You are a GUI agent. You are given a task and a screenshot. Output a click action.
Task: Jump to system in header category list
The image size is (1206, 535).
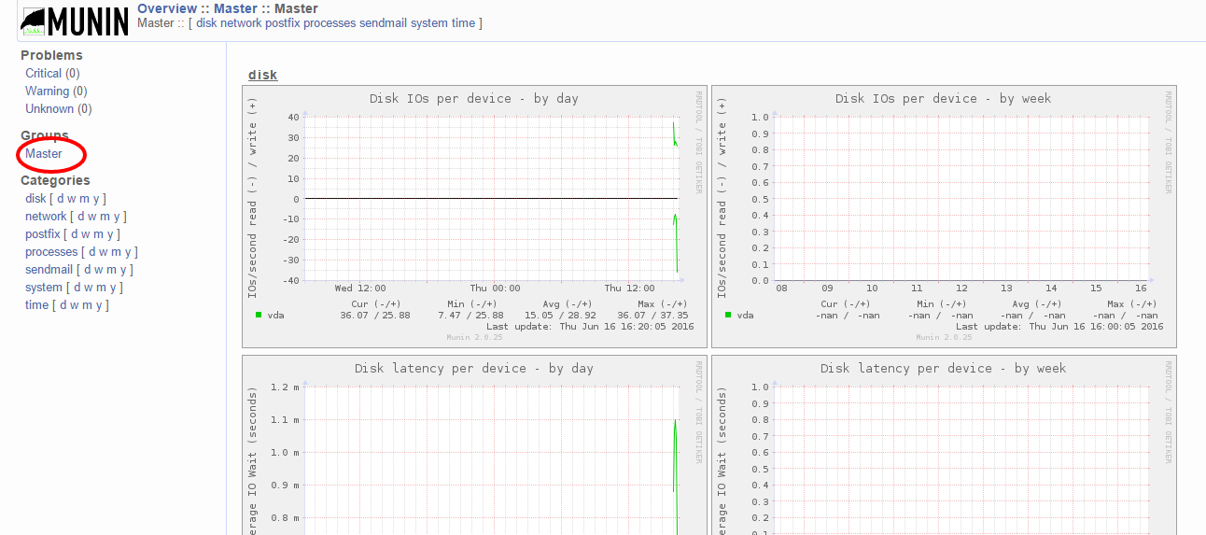428,23
